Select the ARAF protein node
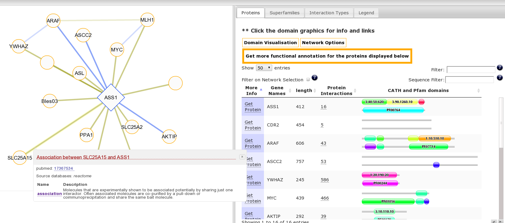Viewport: 505px width, 223px height. 53,21
